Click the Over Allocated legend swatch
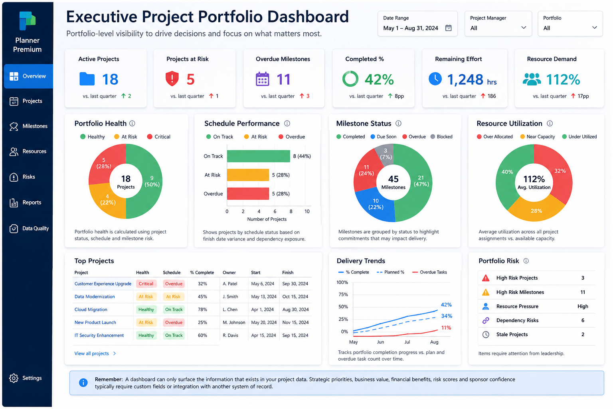 (x=479, y=137)
